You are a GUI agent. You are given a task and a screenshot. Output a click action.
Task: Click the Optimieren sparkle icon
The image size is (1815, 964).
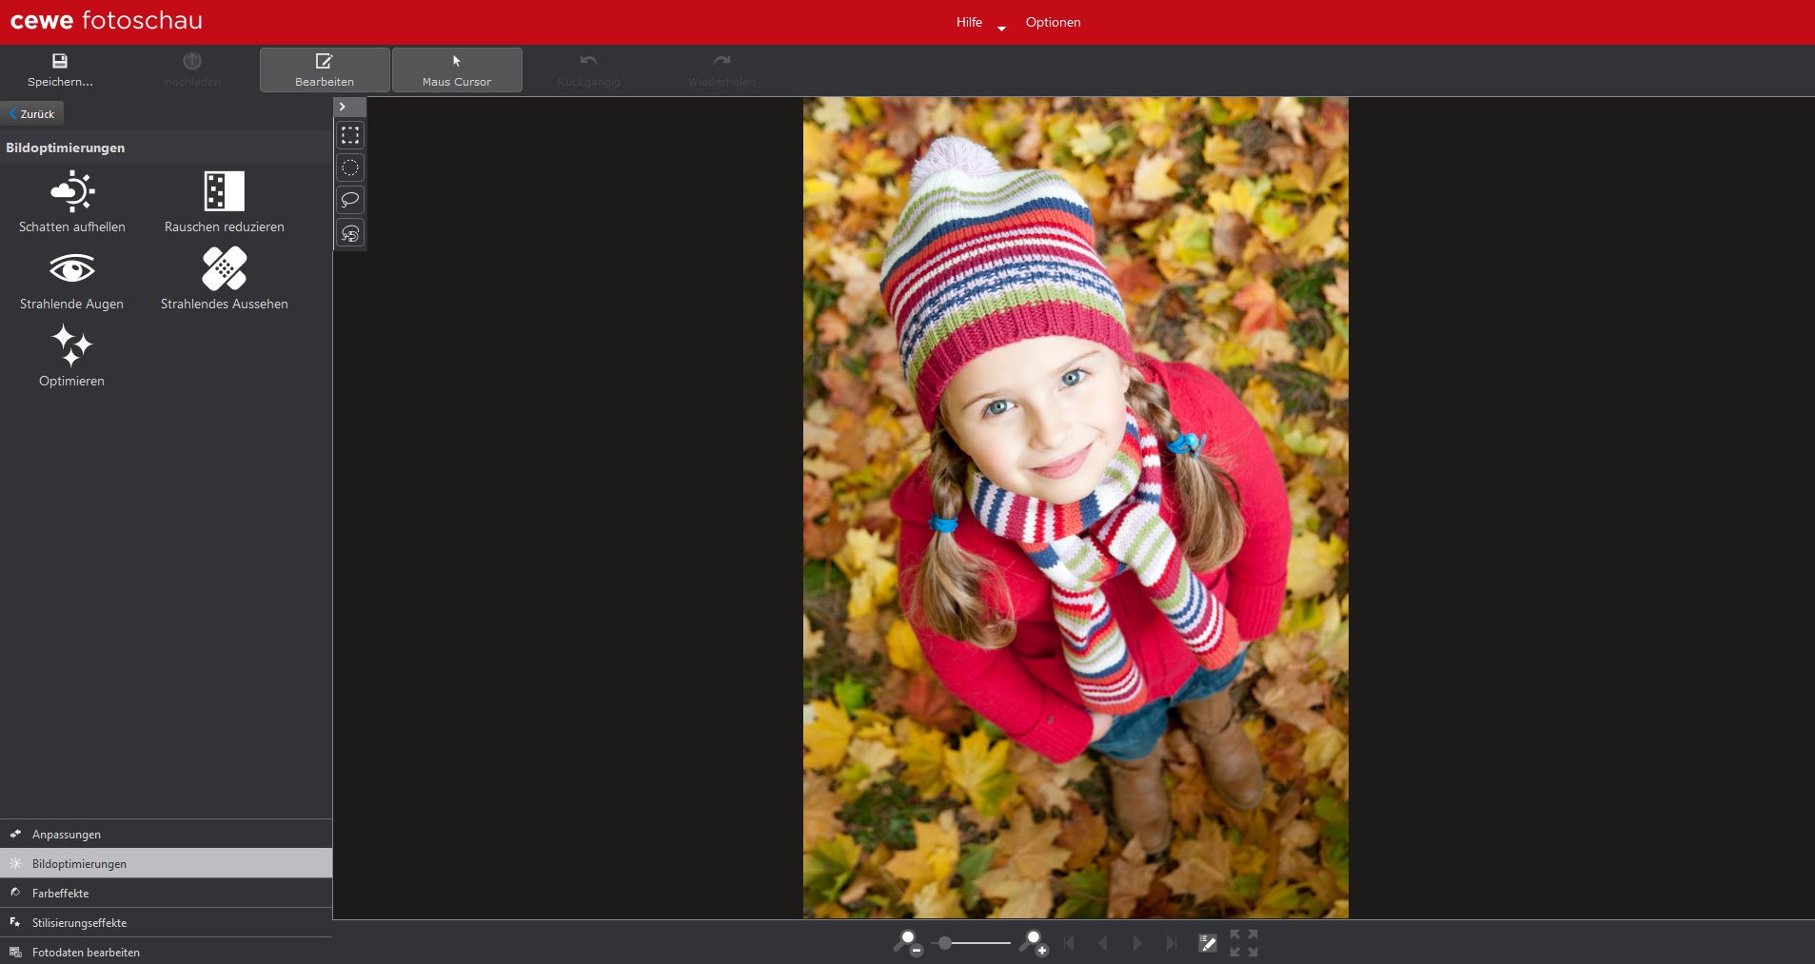[x=72, y=356]
